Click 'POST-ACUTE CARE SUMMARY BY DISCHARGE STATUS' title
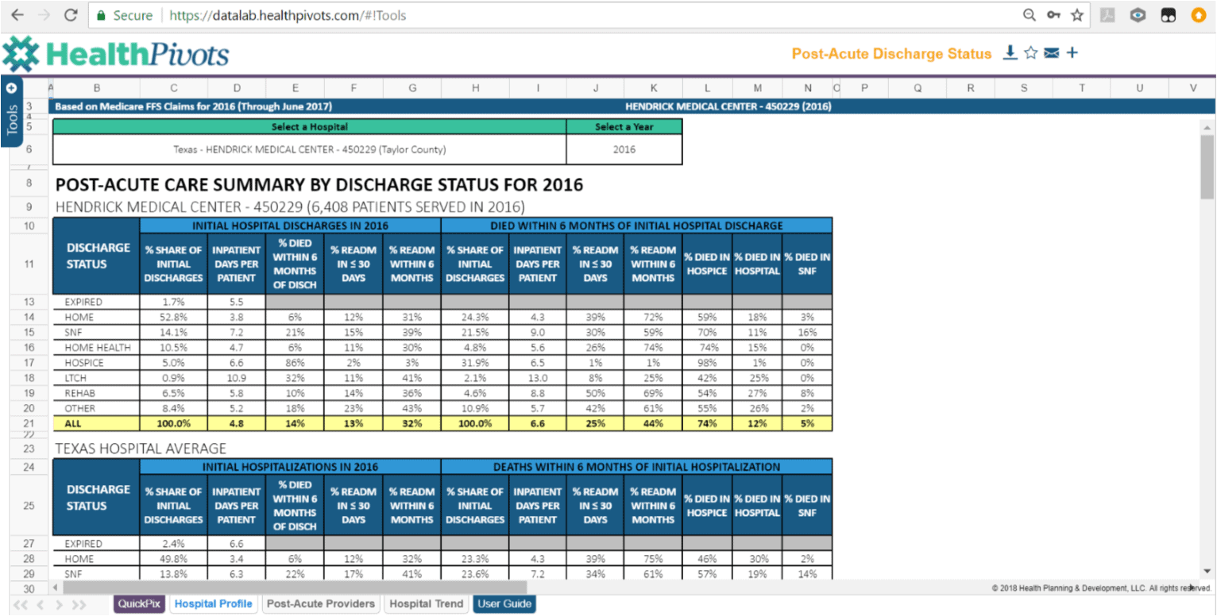The height and width of the screenshot is (616, 1217). 319,185
